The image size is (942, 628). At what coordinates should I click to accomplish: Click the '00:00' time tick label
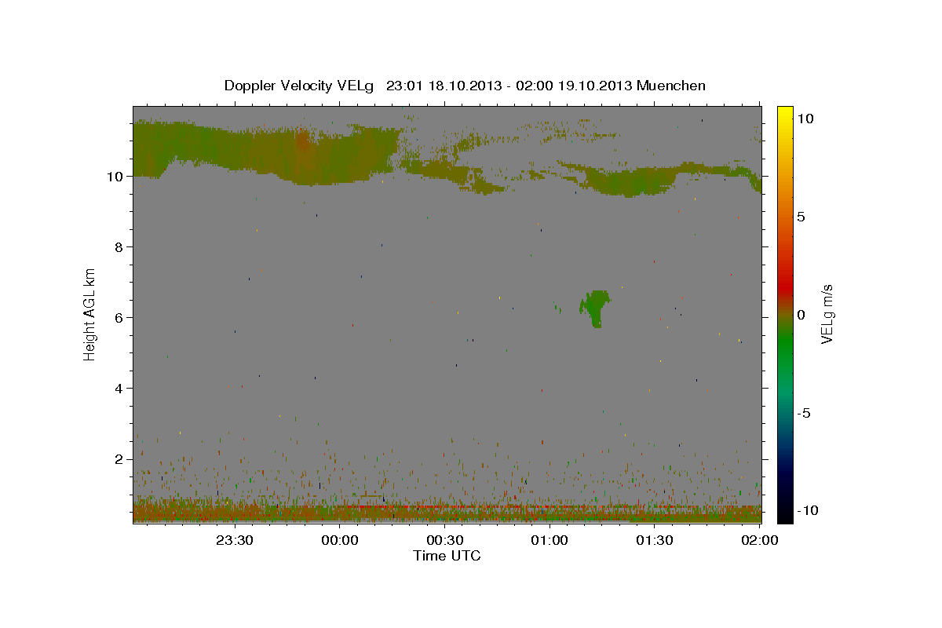click(340, 540)
